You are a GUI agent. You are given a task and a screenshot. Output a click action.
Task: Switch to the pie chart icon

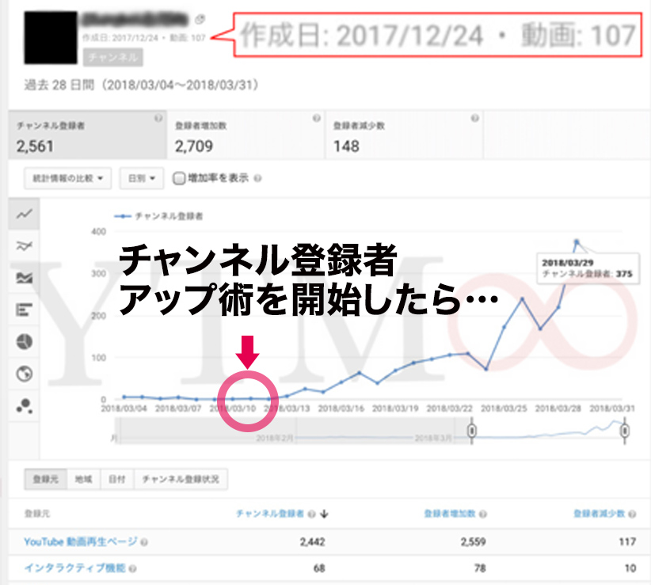pyautogui.click(x=24, y=341)
